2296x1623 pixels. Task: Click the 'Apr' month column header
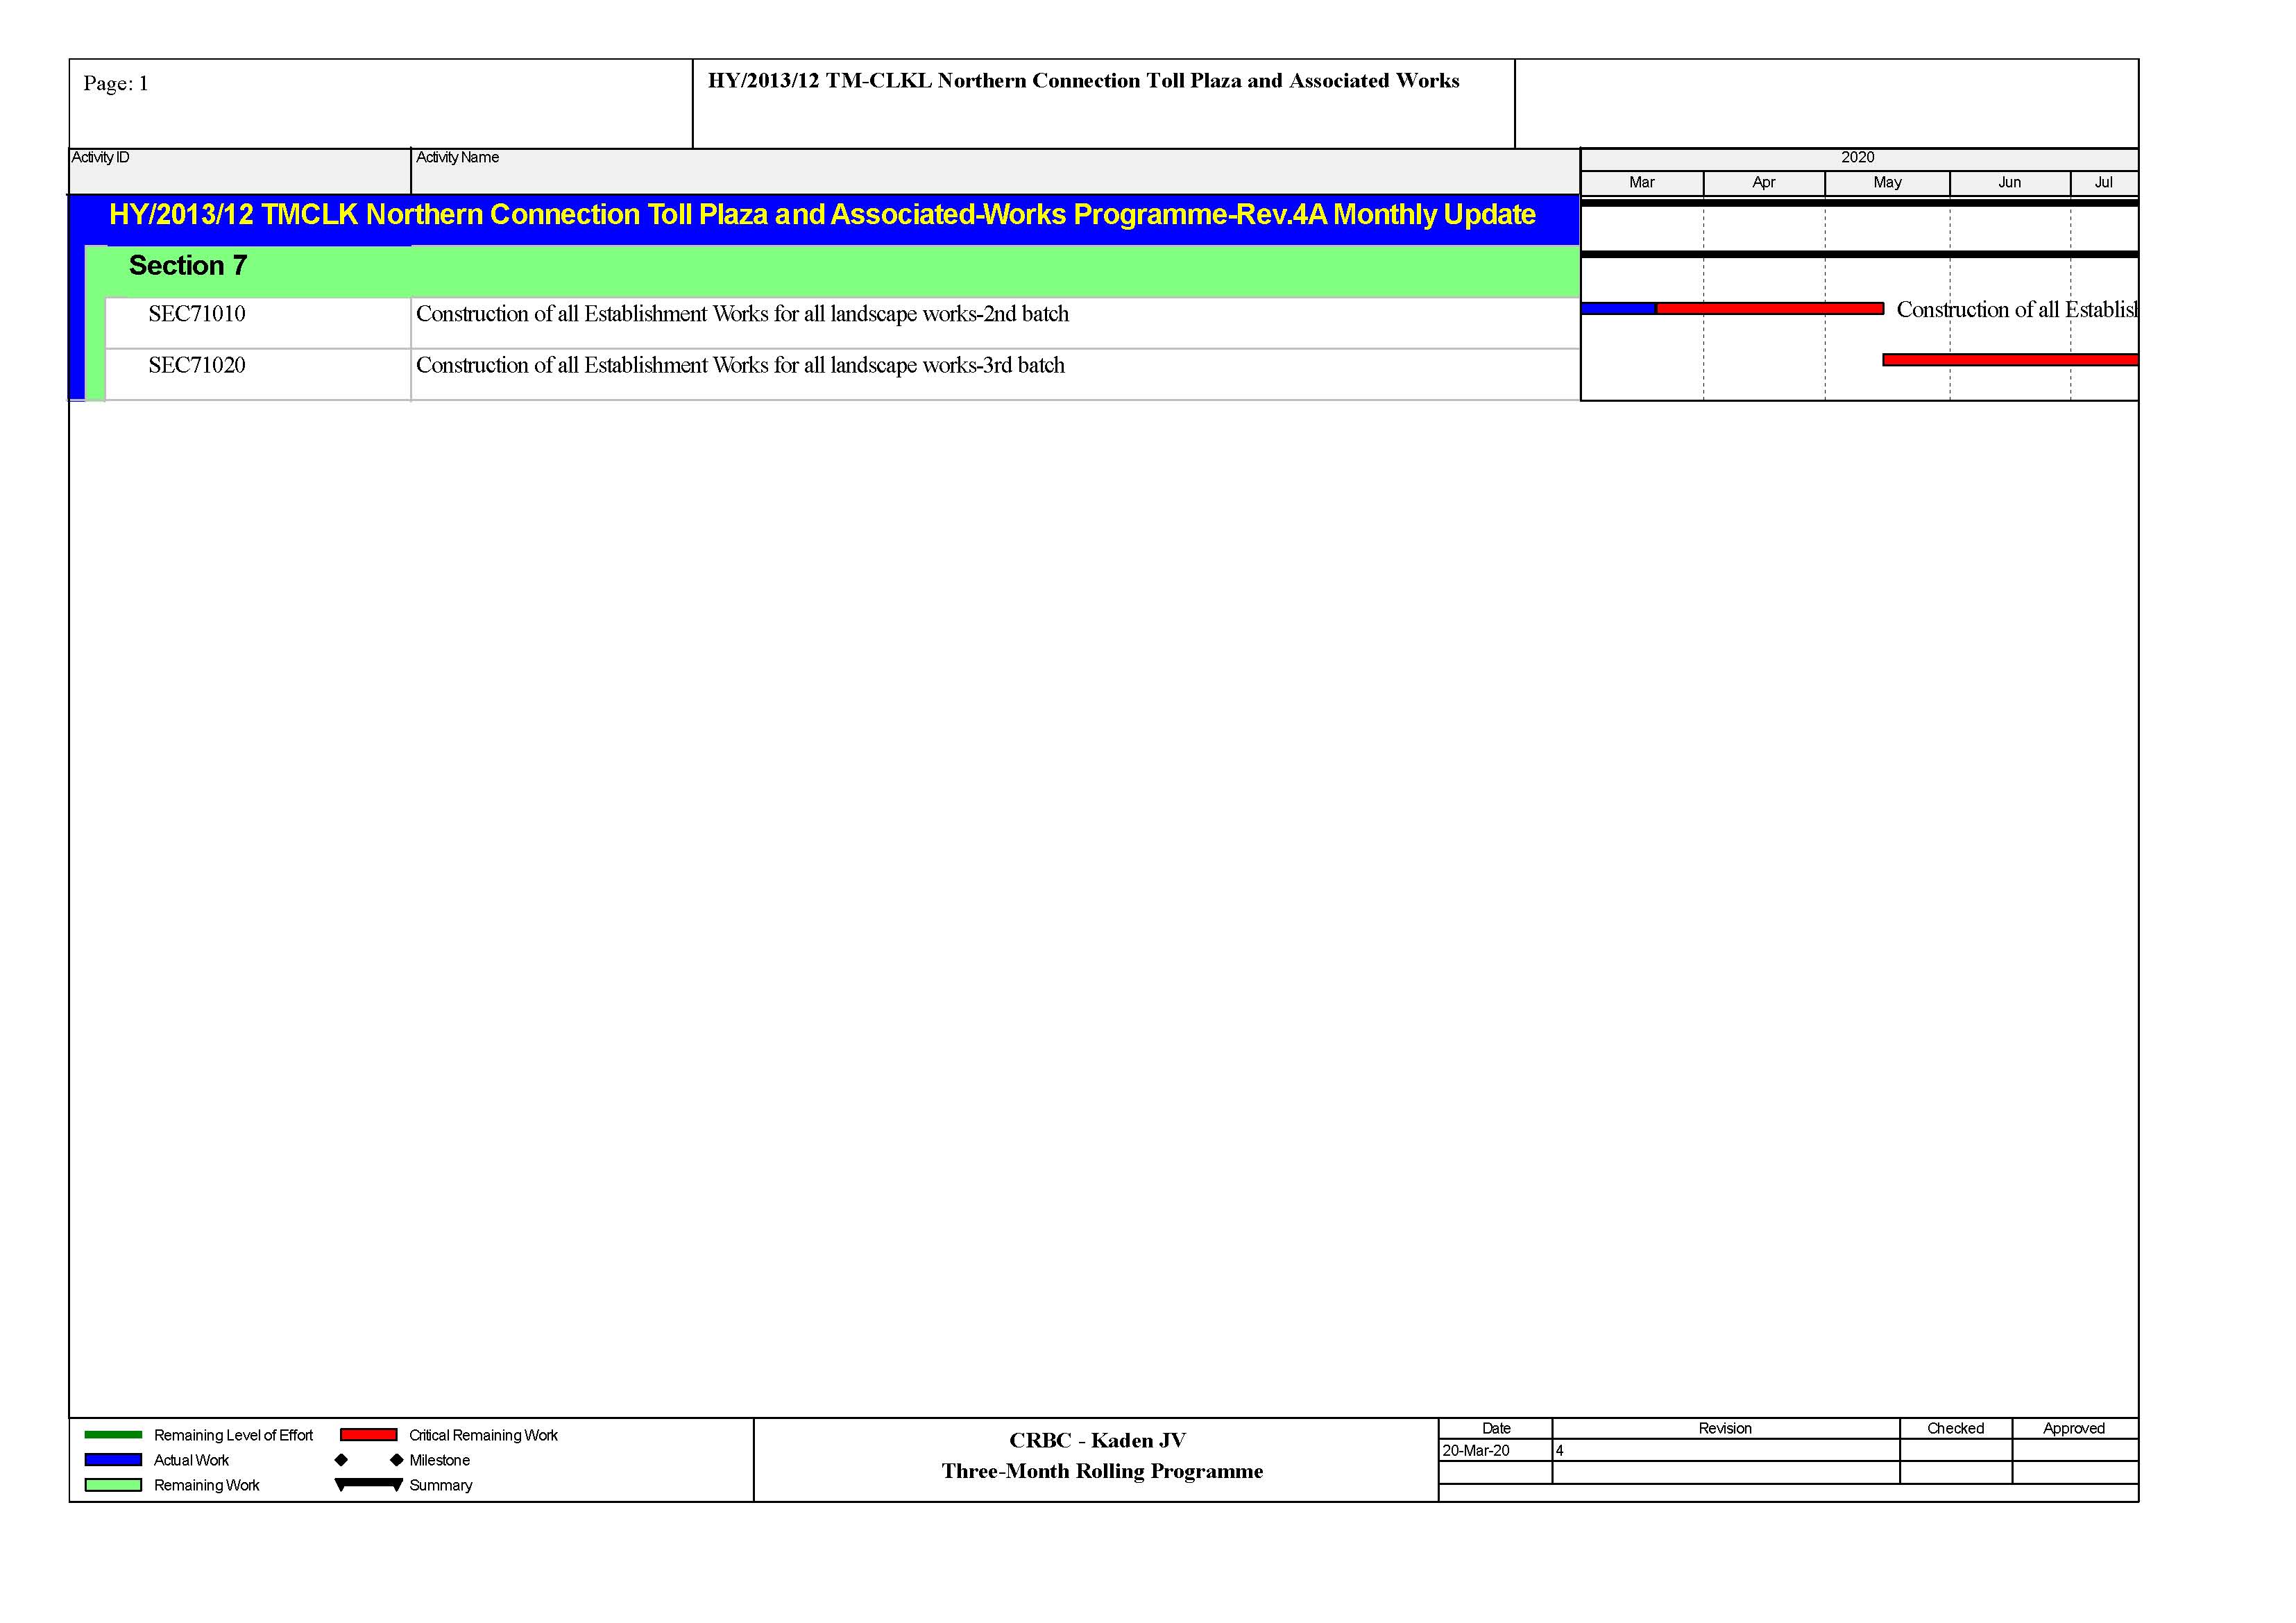(1763, 182)
